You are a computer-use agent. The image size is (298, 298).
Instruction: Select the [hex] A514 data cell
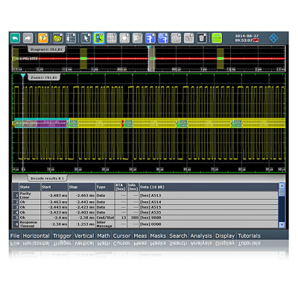pyautogui.click(x=209, y=202)
